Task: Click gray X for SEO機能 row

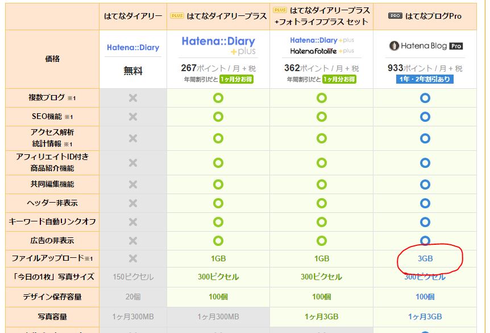Action: [x=133, y=117]
